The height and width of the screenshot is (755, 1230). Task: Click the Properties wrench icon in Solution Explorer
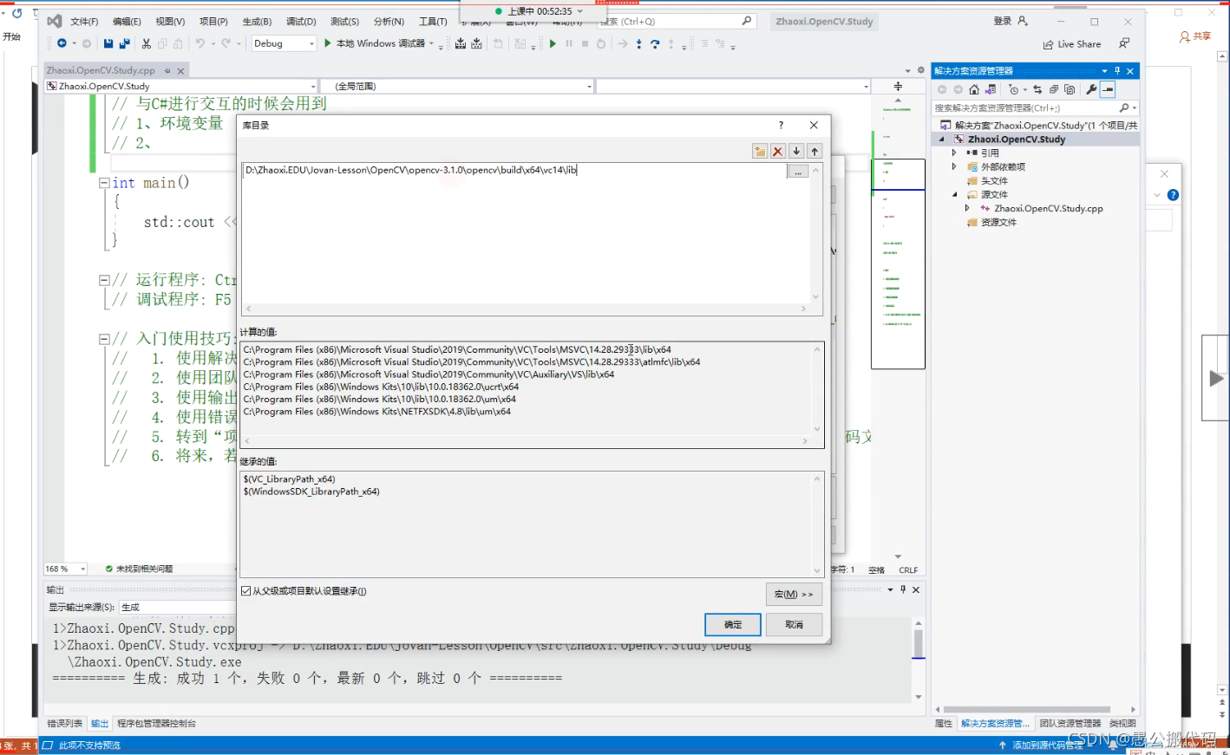pos(1091,89)
